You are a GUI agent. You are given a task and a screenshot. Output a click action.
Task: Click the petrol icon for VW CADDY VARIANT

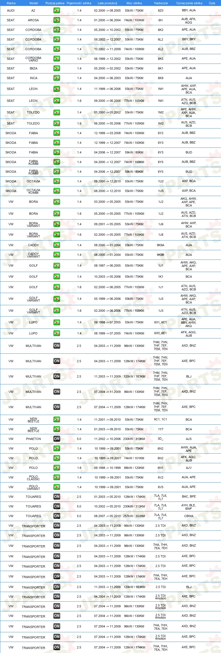57,255
